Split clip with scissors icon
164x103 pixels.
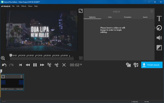(x=57, y=65)
